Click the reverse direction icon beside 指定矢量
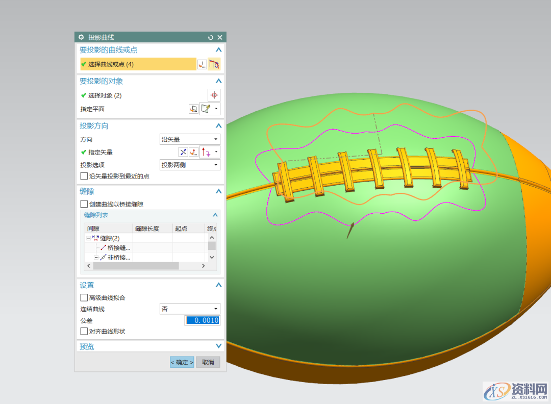This screenshot has height=404, width=551. coord(183,152)
